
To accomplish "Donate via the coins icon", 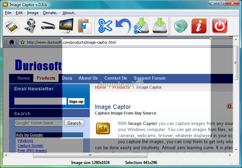I will [x=180, y=26].
